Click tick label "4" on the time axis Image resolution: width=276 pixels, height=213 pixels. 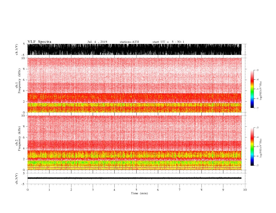[115, 190]
